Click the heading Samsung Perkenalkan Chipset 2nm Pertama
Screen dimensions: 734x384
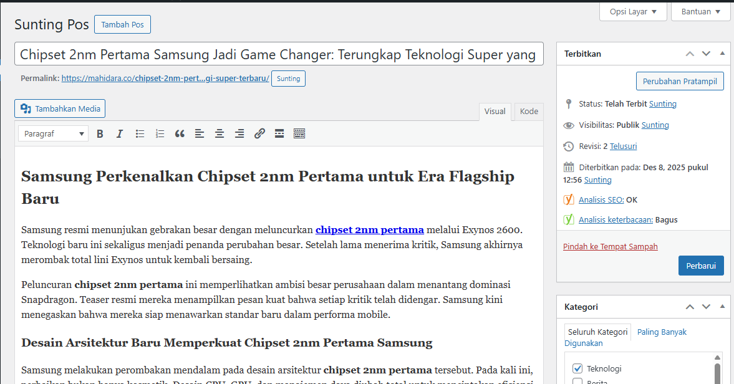[x=268, y=187]
